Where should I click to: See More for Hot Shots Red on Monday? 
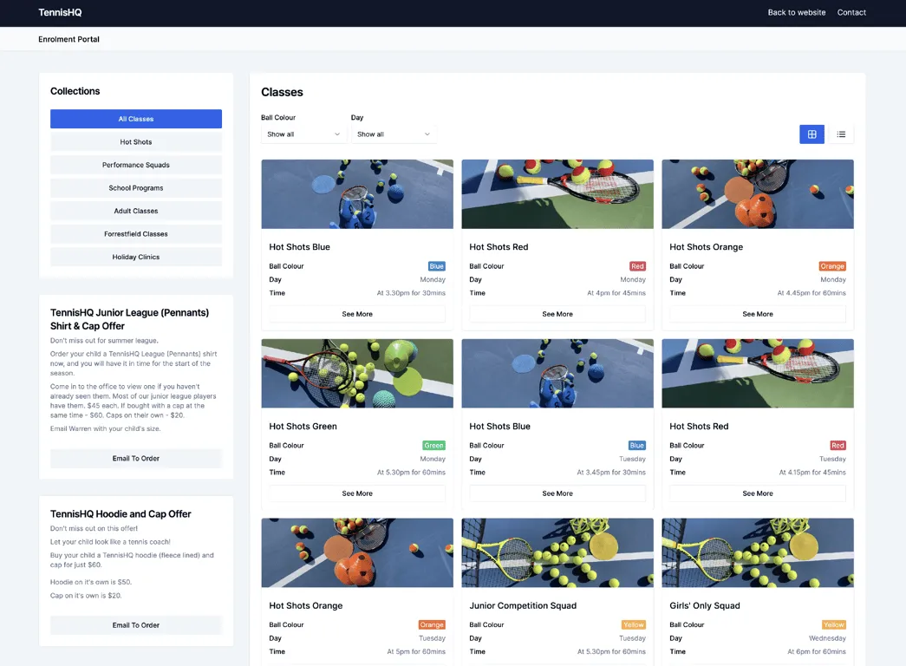coord(557,314)
